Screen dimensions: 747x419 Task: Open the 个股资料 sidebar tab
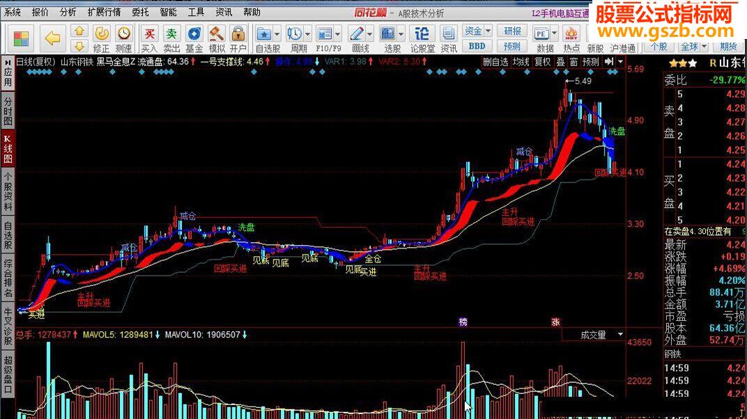(x=8, y=191)
